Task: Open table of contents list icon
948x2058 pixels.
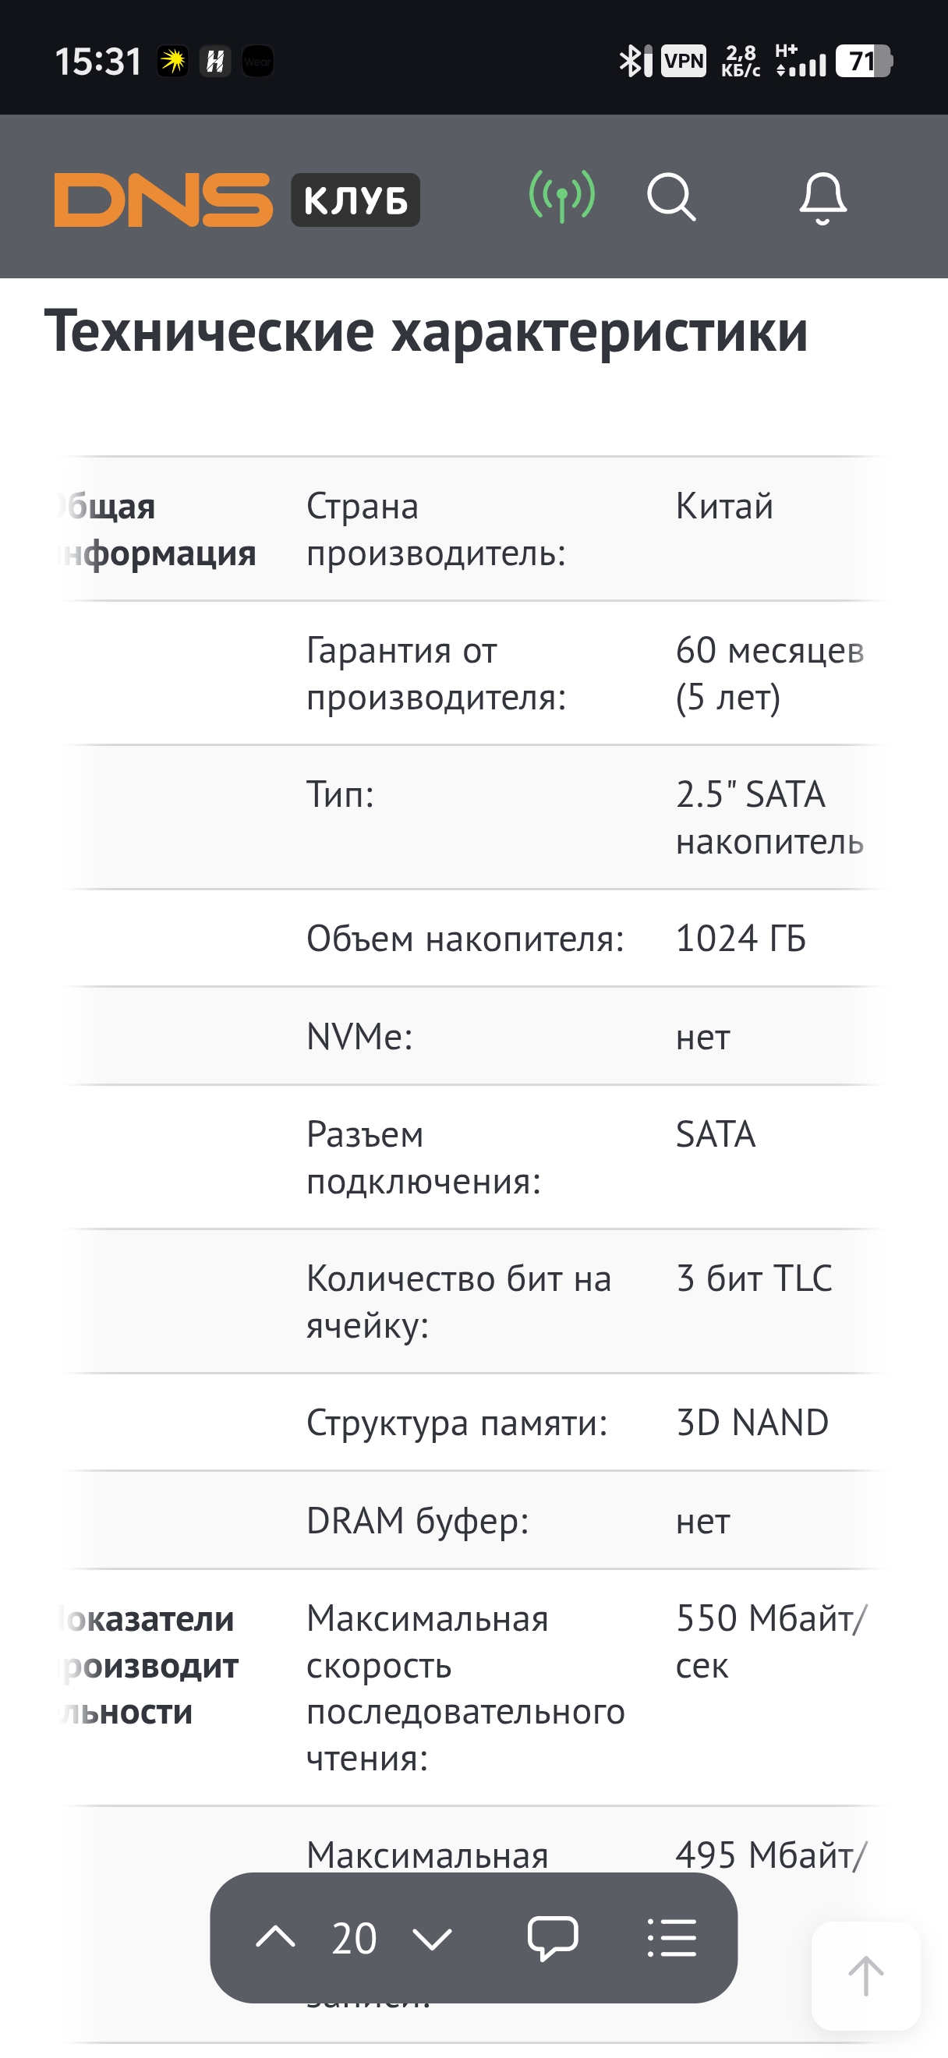Action: click(x=672, y=1938)
